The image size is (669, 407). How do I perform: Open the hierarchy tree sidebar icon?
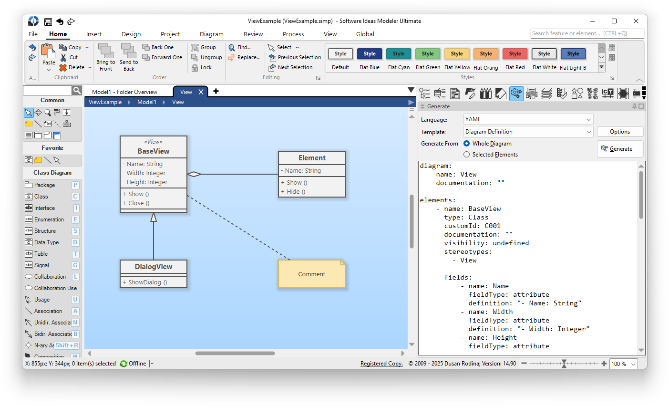[425, 93]
